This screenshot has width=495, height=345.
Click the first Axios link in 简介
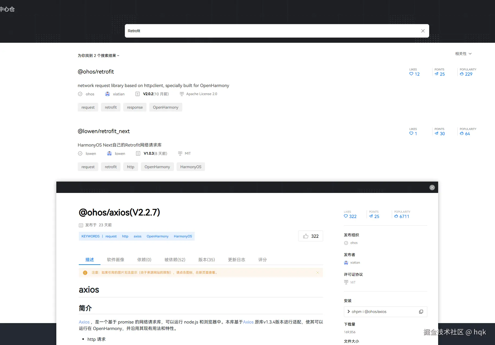coord(84,322)
